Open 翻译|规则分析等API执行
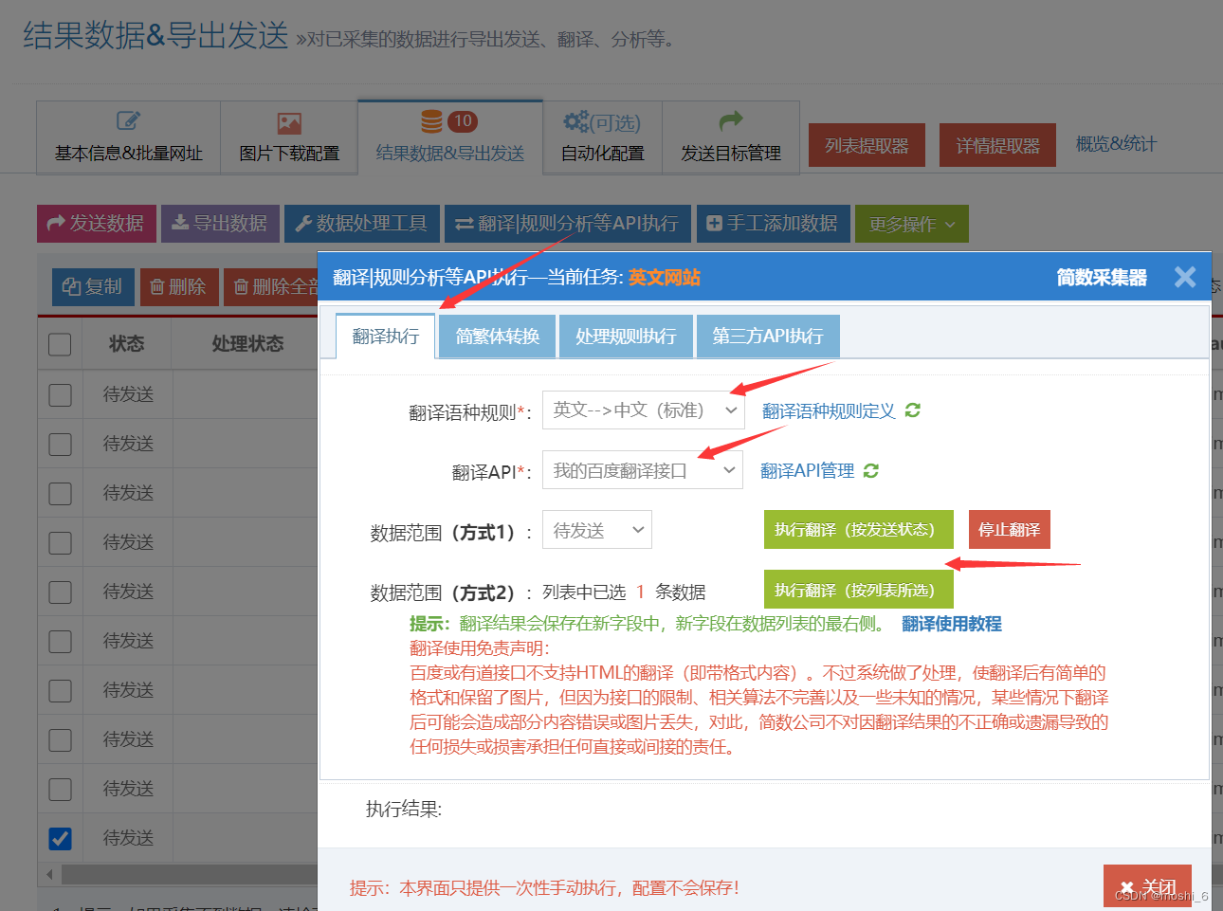 (x=568, y=224)
